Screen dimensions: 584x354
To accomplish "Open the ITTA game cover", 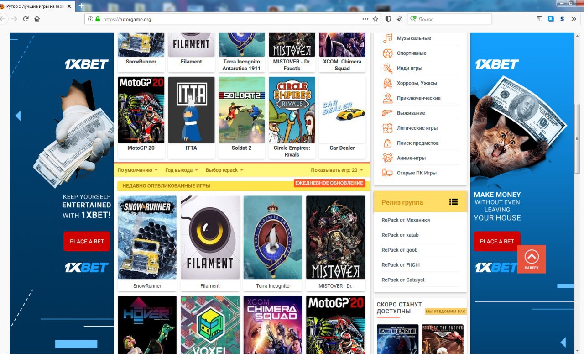I will click(191, 110).
